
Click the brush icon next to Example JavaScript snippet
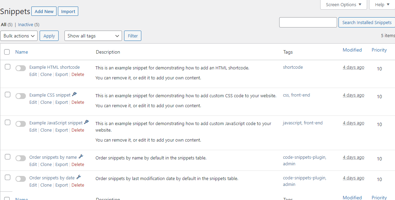[86, 121]
